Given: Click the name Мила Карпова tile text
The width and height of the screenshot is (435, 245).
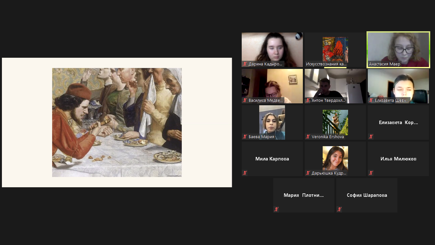Looking at the screenshot, I should 272,159.
